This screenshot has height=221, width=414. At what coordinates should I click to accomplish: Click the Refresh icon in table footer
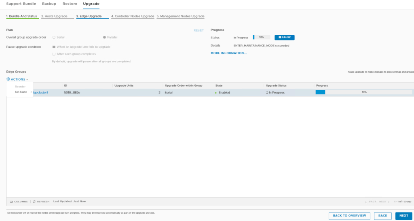click(x=34, y=202)
